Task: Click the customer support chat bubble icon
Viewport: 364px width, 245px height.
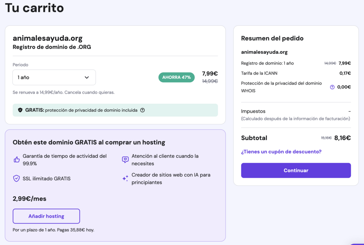Action: click(125, 159)
